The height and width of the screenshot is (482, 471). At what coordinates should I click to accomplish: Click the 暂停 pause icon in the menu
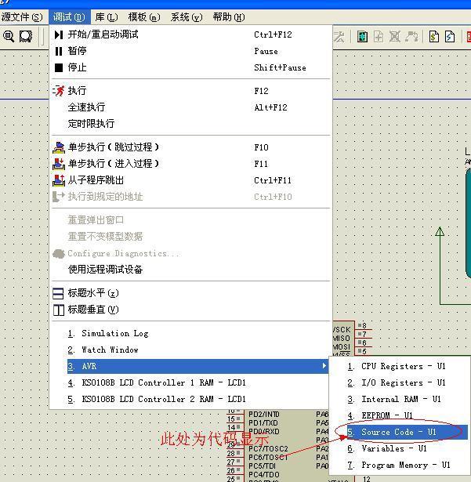[59, 51]
